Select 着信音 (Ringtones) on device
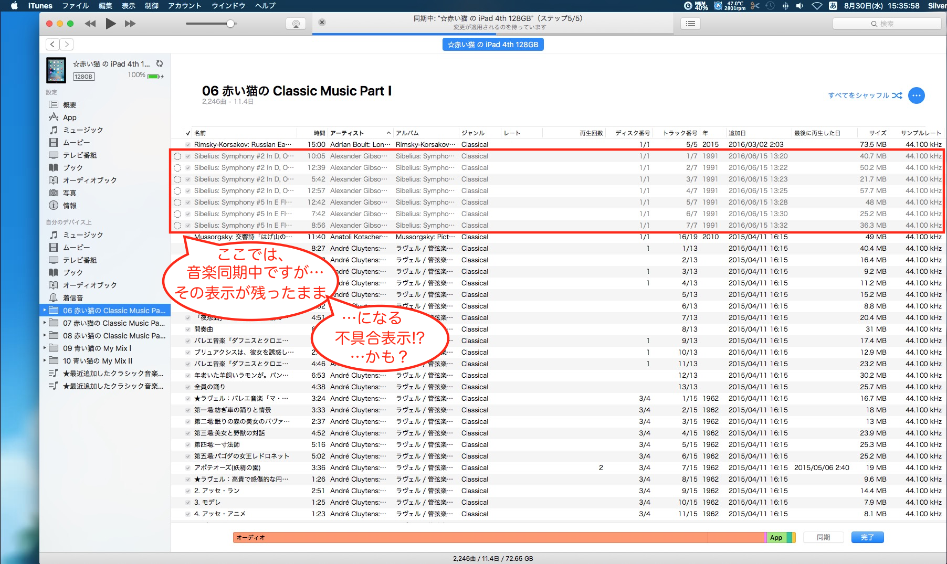This screenshot has height=564, width=947. coord(72,298)
